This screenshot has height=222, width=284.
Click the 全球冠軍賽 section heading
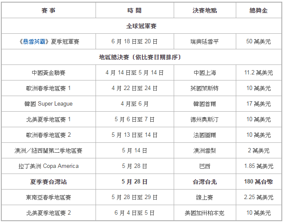[x=141, y=26]
